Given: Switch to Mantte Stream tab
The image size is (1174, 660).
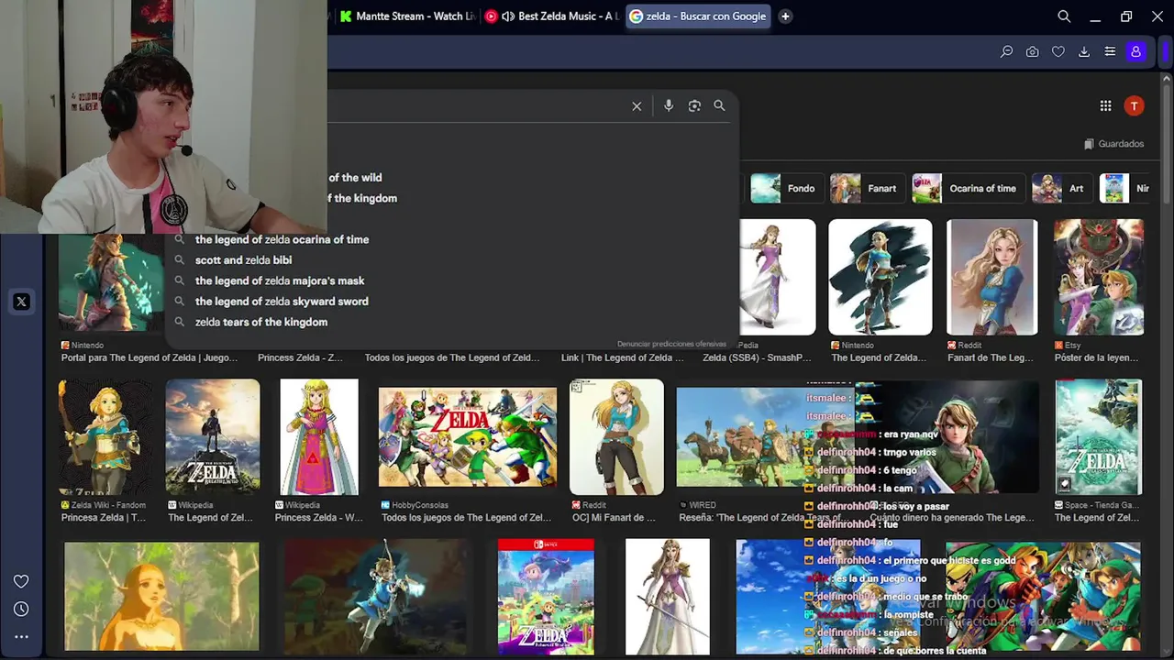Looking at the screenshot, I should [406, 16].
